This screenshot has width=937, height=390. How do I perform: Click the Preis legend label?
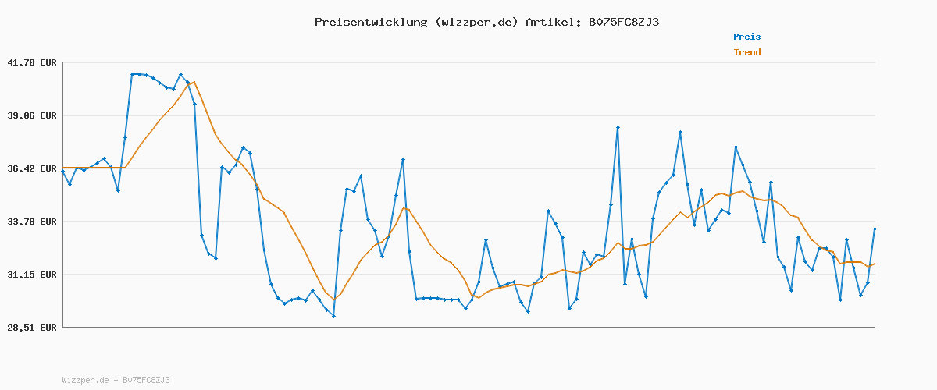click(x=746, y=37)
